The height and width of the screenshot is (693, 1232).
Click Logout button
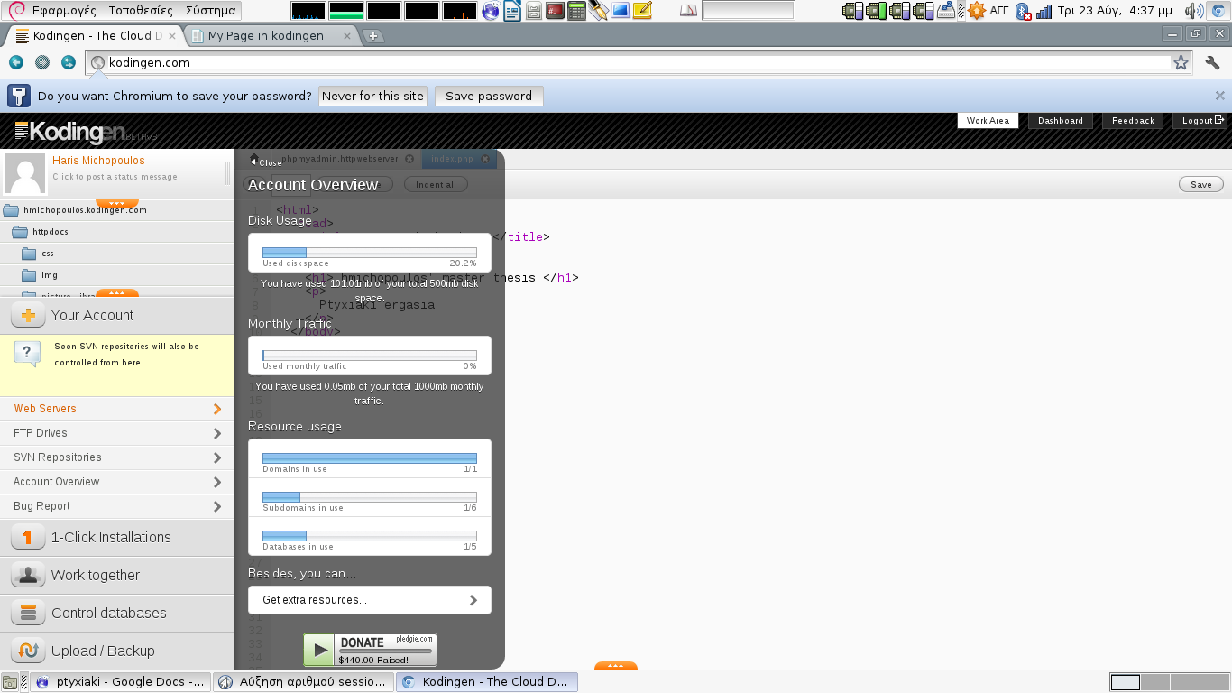[x=1203, y=121]
